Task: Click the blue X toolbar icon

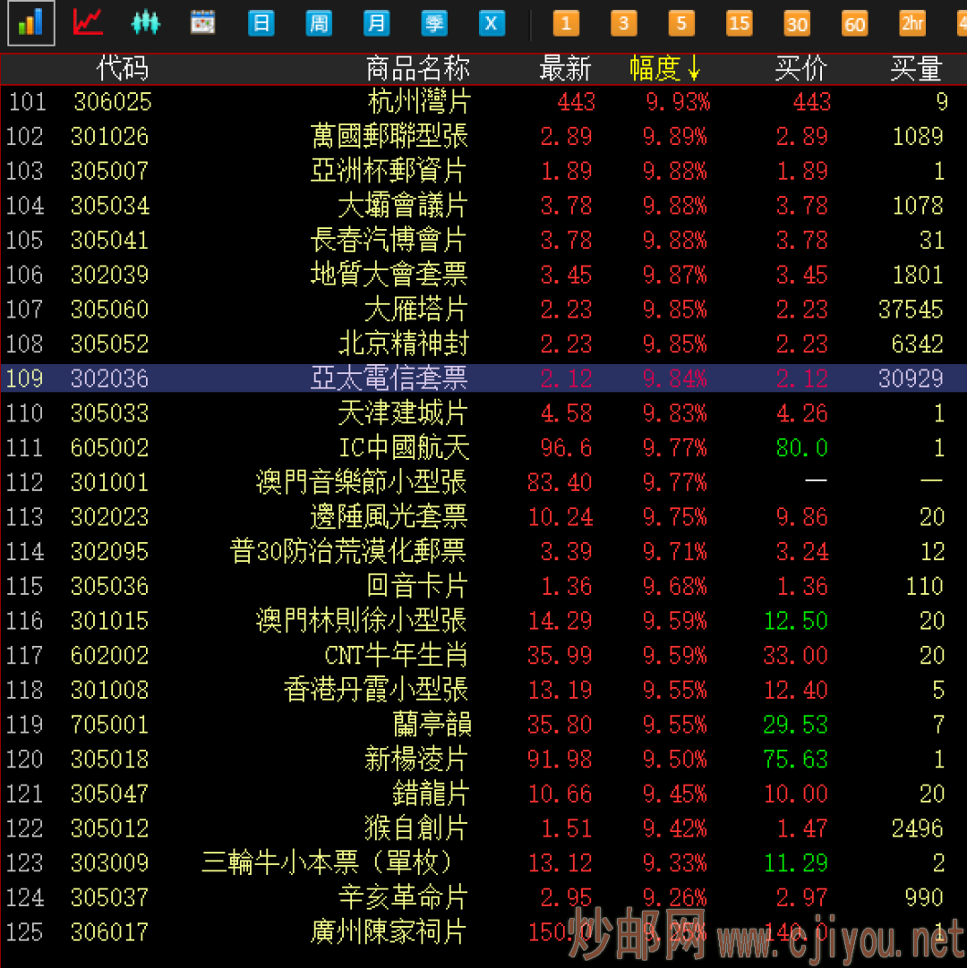Action: [x=492, y=23]
